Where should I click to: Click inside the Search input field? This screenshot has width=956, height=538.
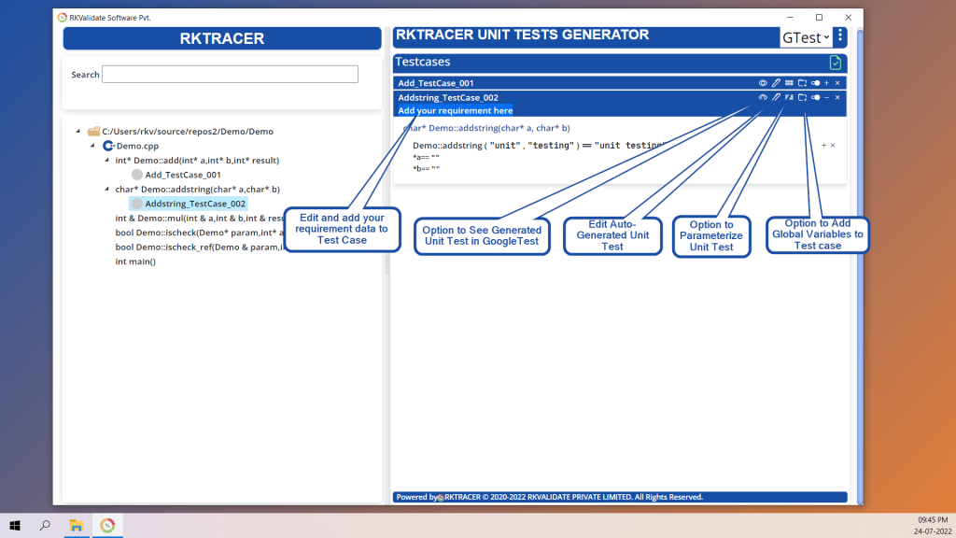(229, 74)
